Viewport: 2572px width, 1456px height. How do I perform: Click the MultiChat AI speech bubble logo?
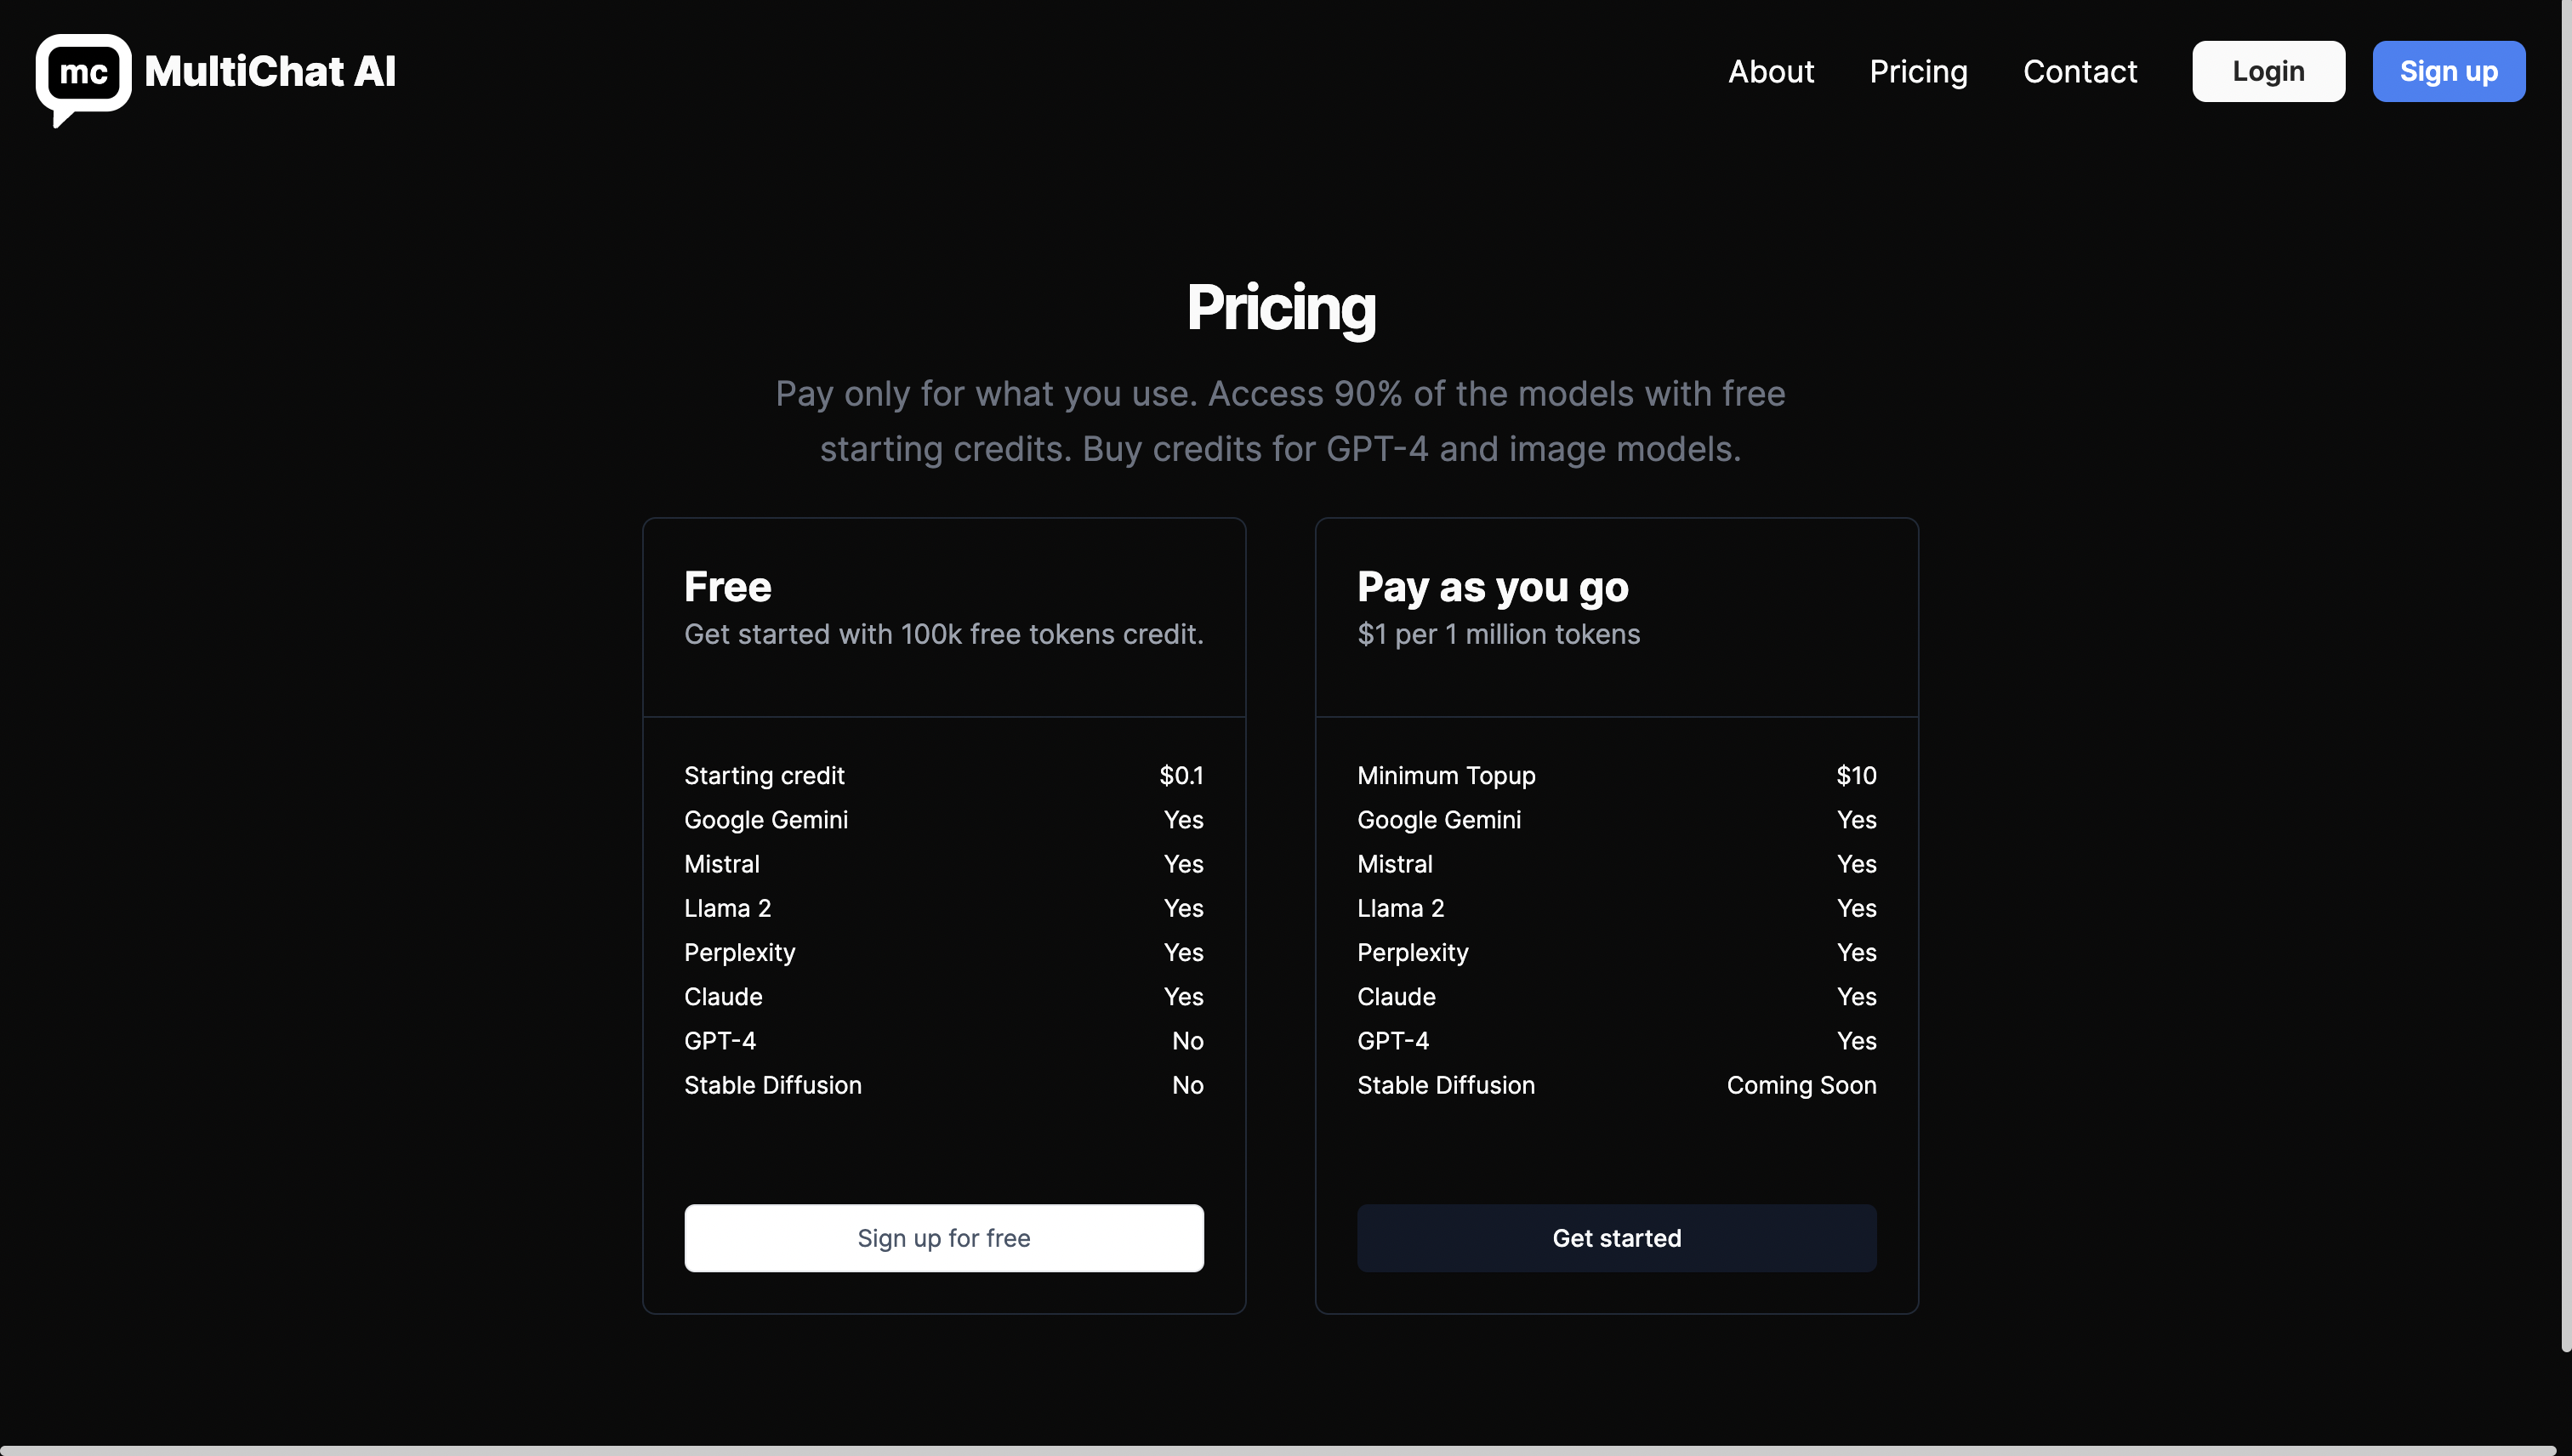point(83,75)
